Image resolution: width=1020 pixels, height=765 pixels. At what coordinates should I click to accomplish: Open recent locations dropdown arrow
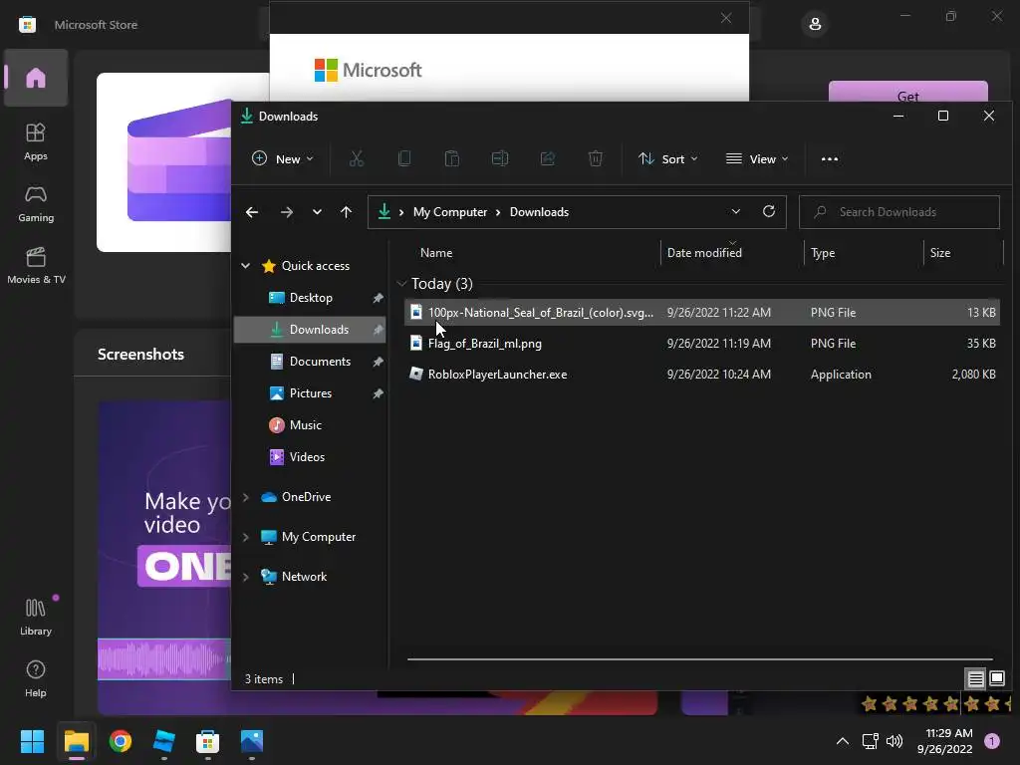click(x=317, y=212)
